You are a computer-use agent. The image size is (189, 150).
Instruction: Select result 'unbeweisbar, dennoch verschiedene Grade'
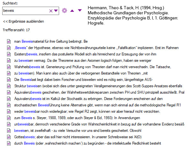coord(99,124)
